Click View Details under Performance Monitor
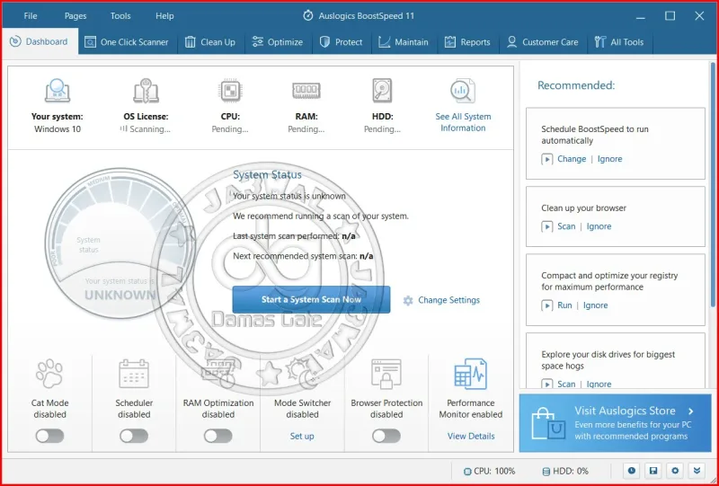The width and height of the screenshot is (719, 486). coord(471,437)
